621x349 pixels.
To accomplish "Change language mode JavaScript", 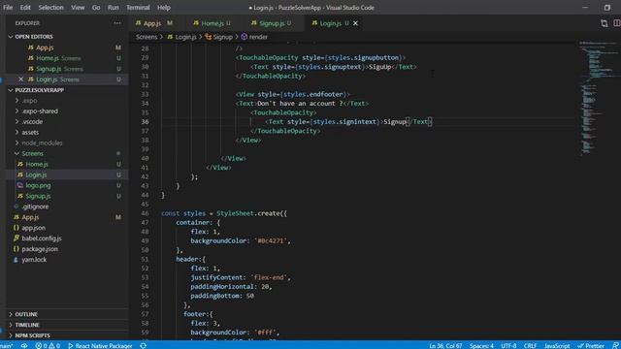I will pyautogui.click(x=556, y=346).
